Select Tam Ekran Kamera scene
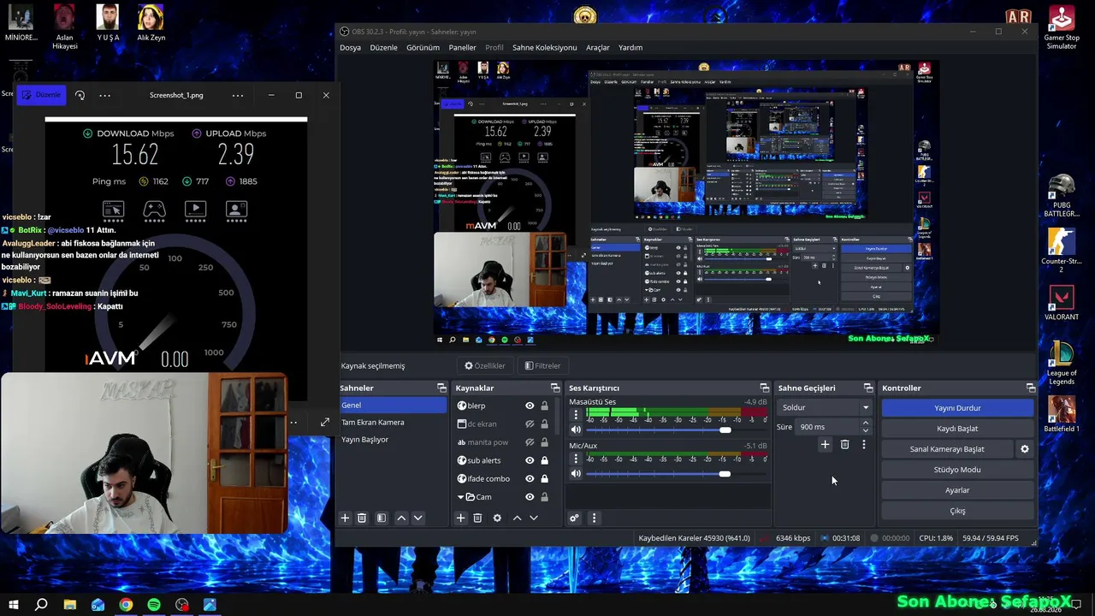1095x616 pixels. [393, 423]
